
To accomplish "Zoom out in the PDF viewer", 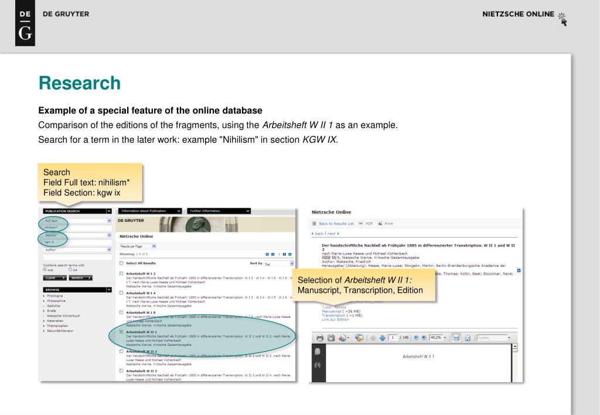I will coord(416,338).
